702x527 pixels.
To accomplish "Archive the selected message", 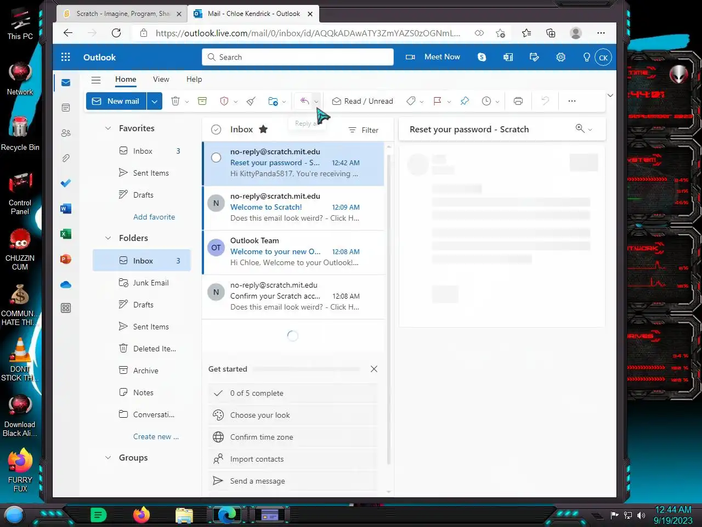I will click(202, 101).
